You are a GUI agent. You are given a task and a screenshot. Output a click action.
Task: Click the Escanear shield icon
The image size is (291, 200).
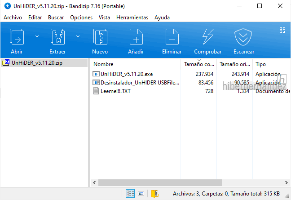tap(243, 37)
